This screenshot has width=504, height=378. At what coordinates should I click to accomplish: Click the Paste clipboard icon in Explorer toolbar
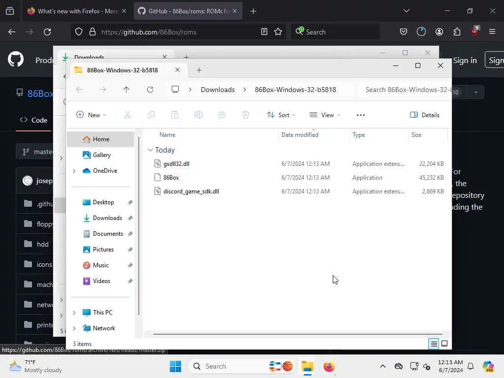pos(175,115)
